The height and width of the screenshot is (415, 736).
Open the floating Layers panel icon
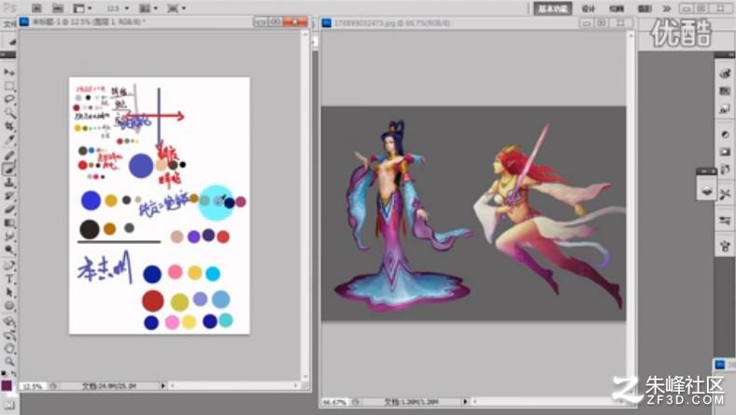pos(706,191)
